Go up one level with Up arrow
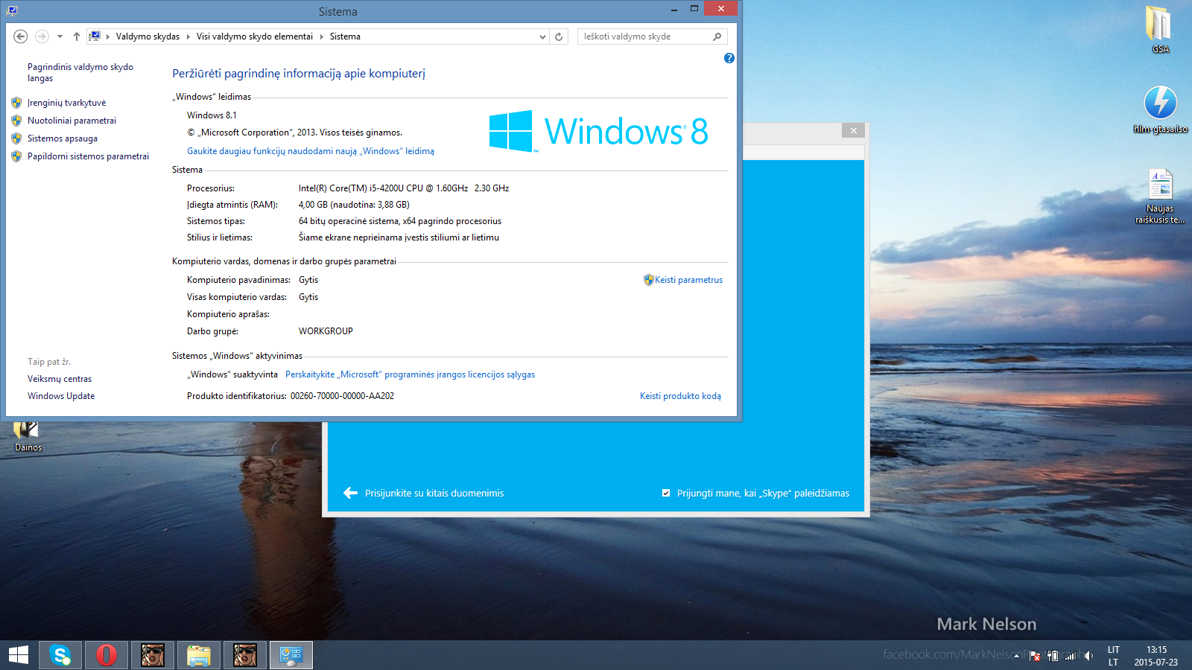1192x670 pixels. click(76, 36)
